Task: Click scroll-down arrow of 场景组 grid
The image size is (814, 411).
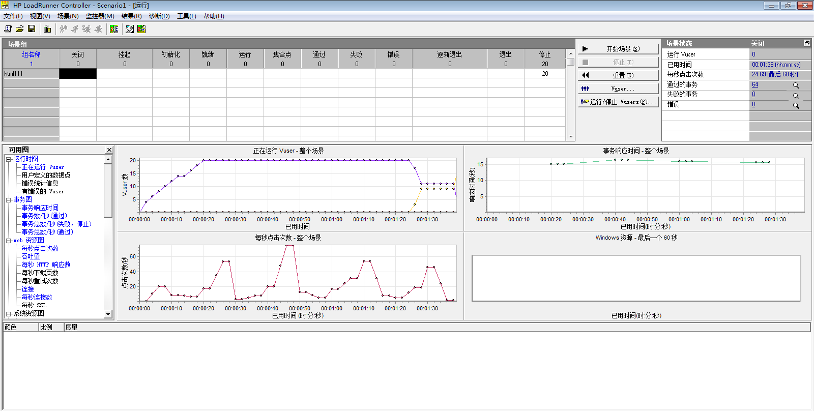Action: point(571,136)
